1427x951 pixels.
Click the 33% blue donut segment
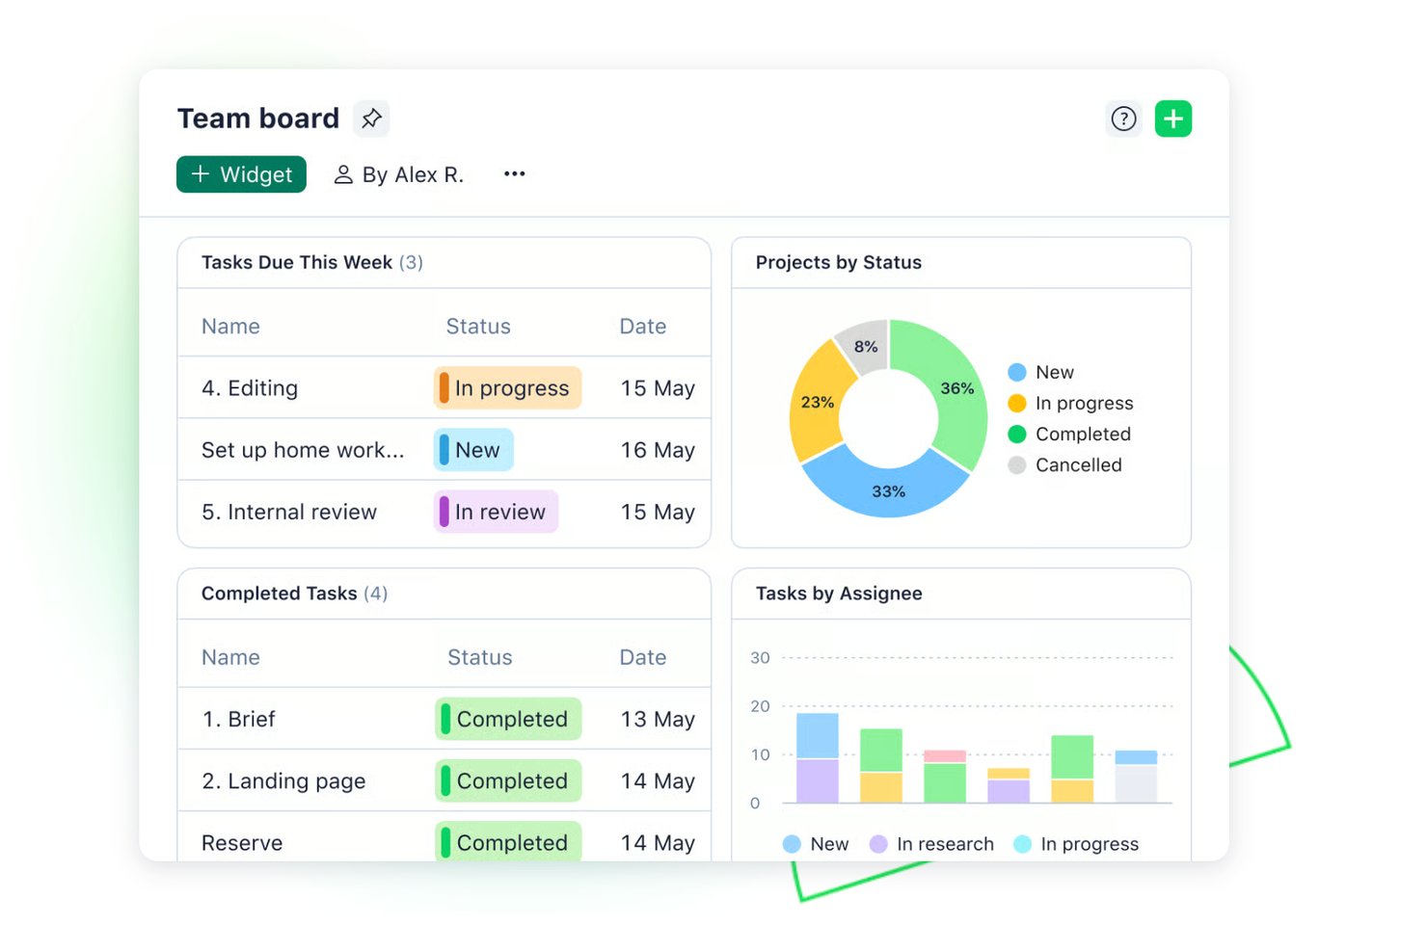(887, 490)
